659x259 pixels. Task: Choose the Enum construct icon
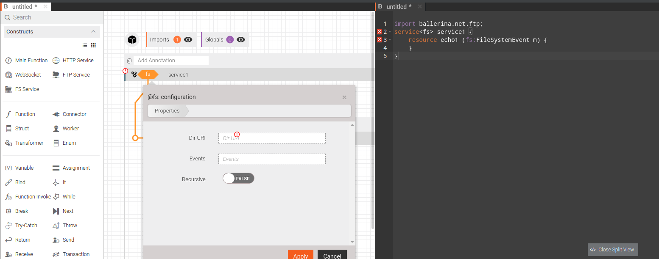(x=56, y=143)
